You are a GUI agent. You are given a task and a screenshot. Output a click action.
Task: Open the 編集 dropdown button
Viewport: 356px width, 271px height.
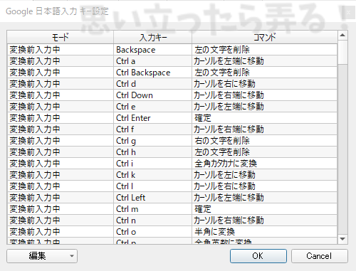[x=42, y=256]
